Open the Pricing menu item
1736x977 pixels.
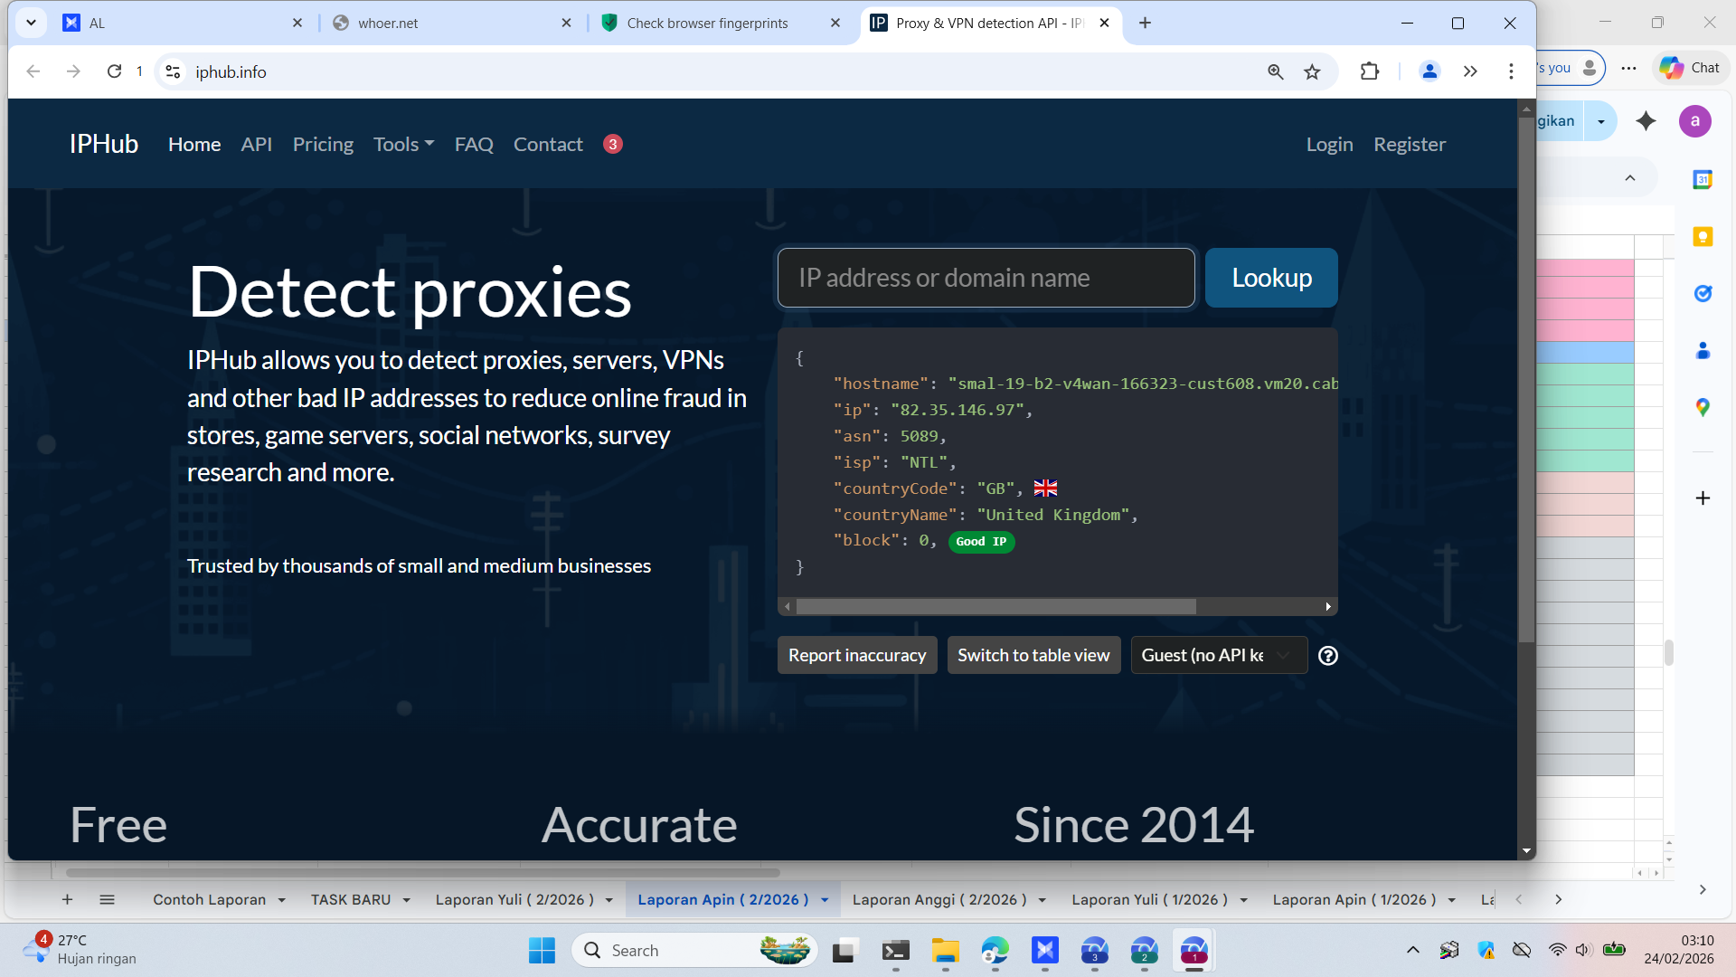tap(323, 145)
